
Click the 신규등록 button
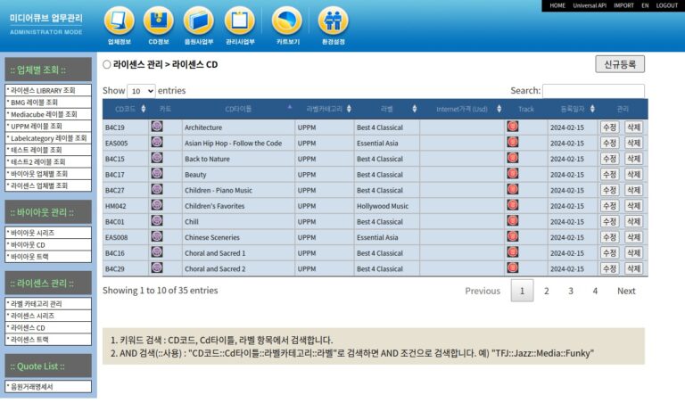point(619,64)
